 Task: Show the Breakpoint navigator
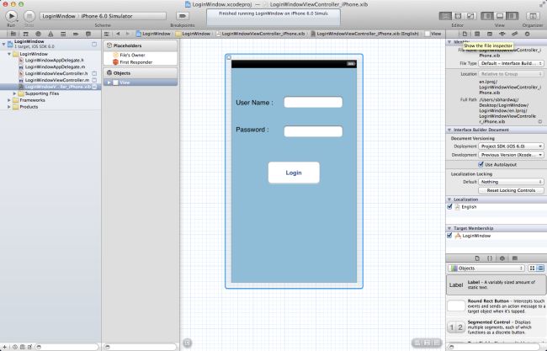click(x=76, y=34)
